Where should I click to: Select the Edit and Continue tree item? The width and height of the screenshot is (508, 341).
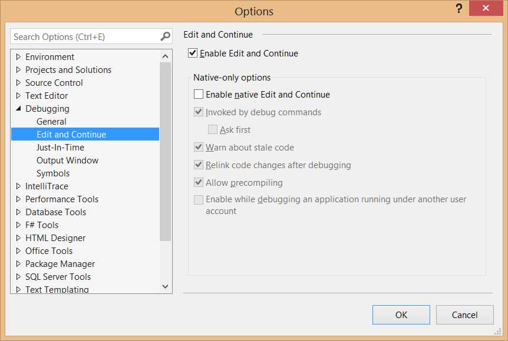[85, 134]
